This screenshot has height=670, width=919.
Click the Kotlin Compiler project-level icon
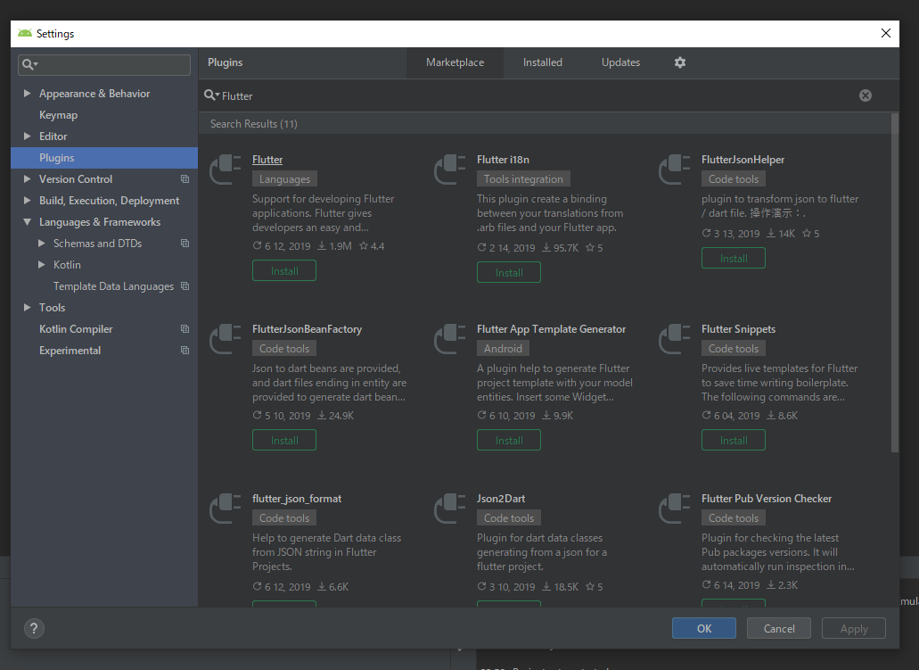pos(185,328)
